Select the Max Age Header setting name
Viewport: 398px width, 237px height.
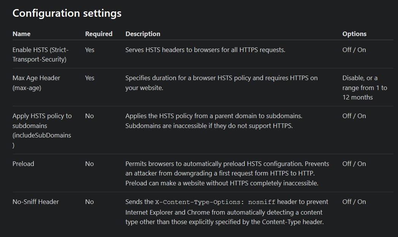pos(36,83)
